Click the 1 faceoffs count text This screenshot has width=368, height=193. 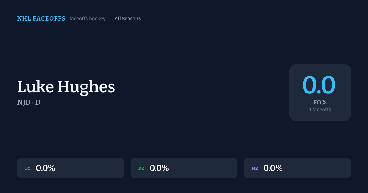320,109
